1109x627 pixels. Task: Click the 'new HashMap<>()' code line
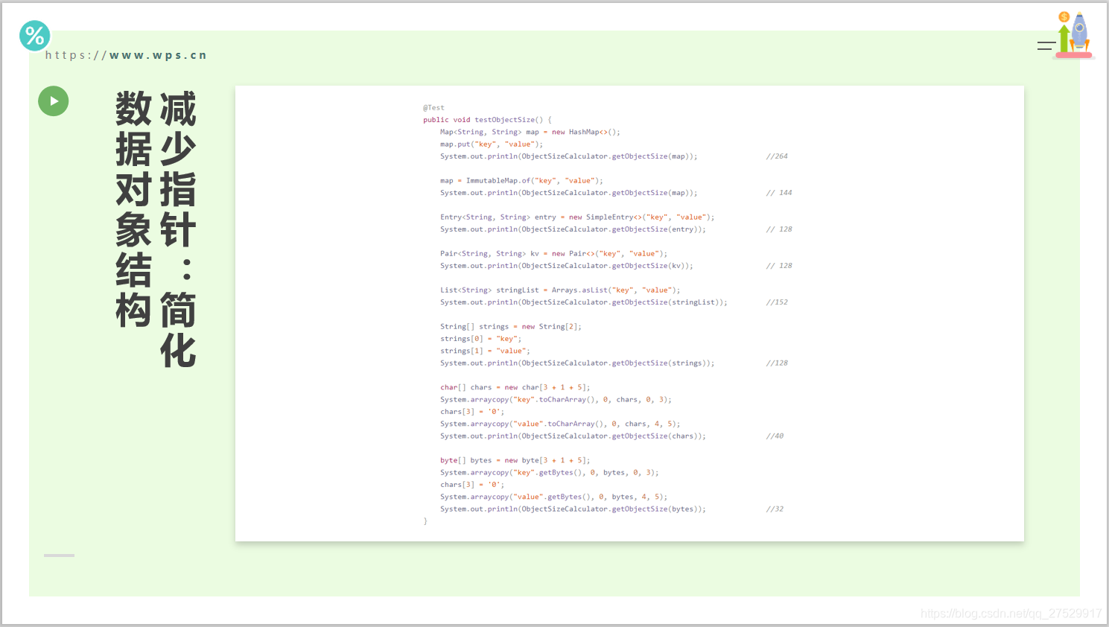(x=530, y=132)
